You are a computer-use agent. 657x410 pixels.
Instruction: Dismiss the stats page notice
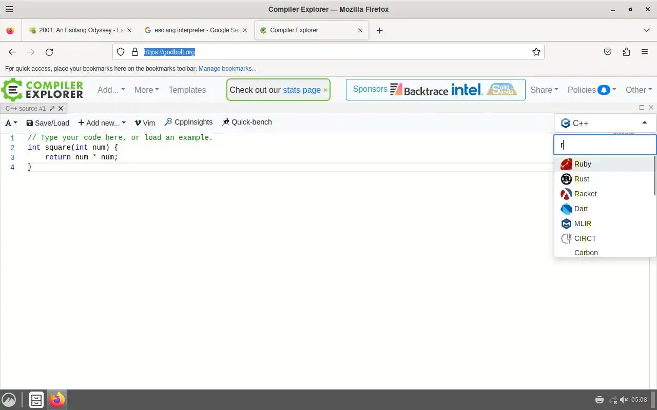tap(325, 90)
